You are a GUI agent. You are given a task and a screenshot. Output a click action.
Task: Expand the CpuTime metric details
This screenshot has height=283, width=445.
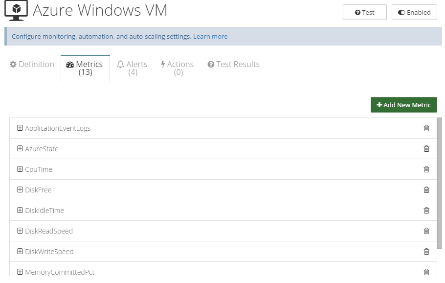20,169
